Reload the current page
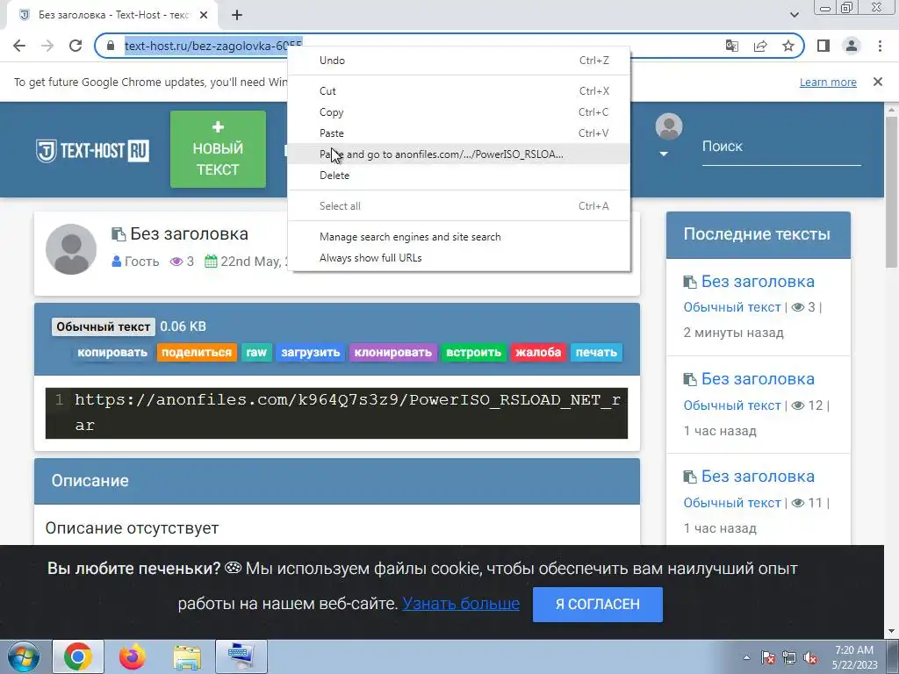This screenshot has height=674, width=899. (76, 46)
